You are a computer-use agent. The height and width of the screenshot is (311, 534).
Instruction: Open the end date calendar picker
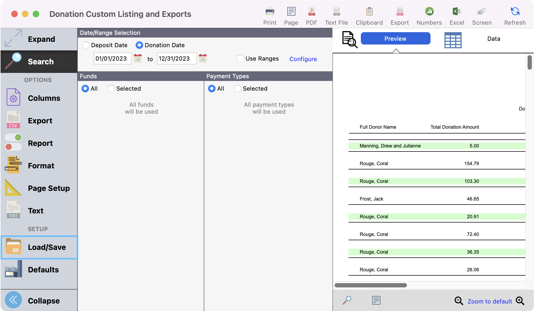[x=203, y=58]
